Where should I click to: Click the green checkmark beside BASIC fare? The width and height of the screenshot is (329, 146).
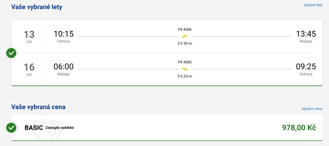pos(11,128)
